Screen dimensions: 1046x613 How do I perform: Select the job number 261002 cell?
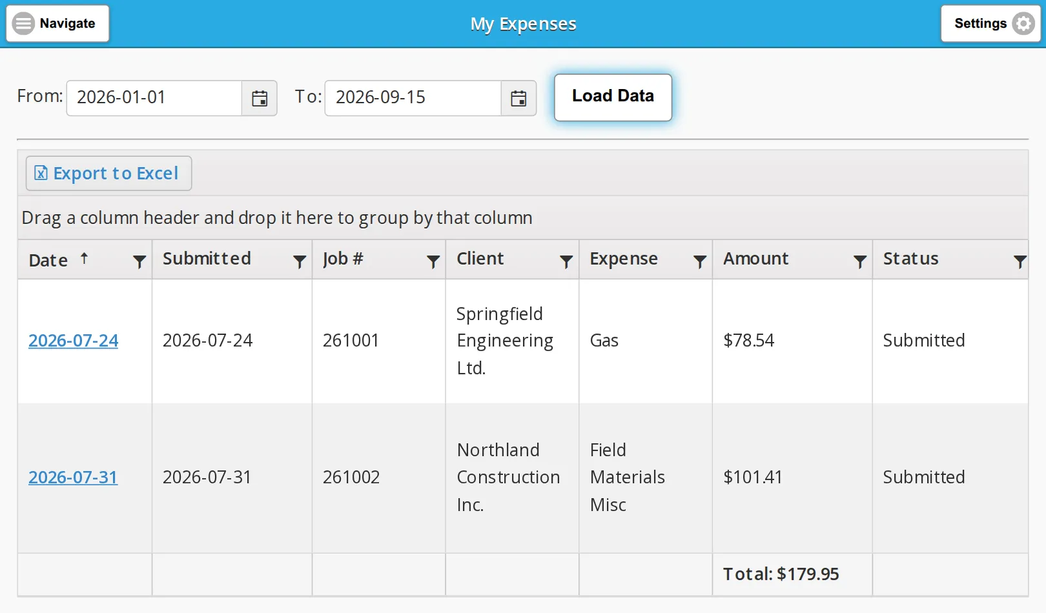pos(379,478)
